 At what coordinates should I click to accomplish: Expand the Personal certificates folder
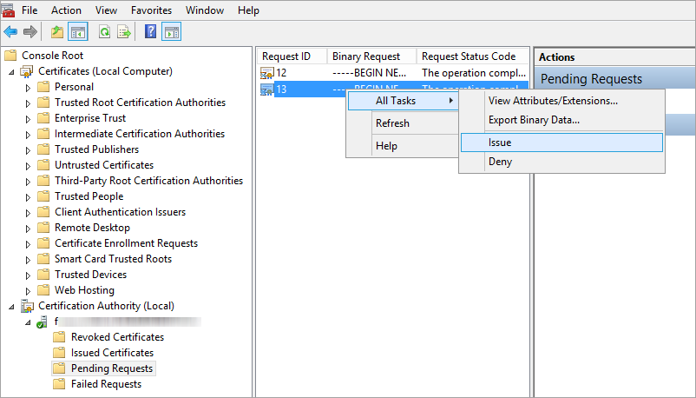[28, 87]
